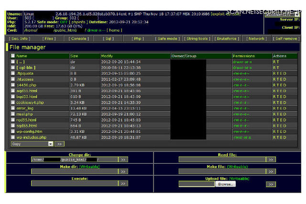Check the box next to error_log
306x204 pixels.
point(13,108)
